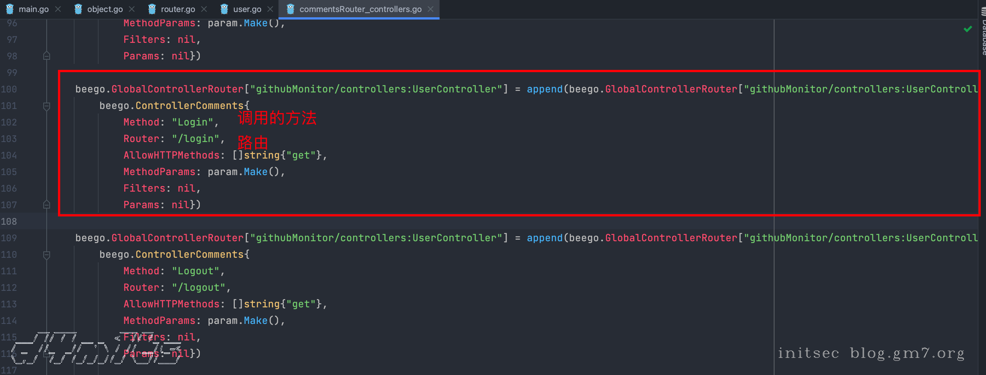Open the main.go tab
The image size is (986, 375).
(x=33, y=9)
